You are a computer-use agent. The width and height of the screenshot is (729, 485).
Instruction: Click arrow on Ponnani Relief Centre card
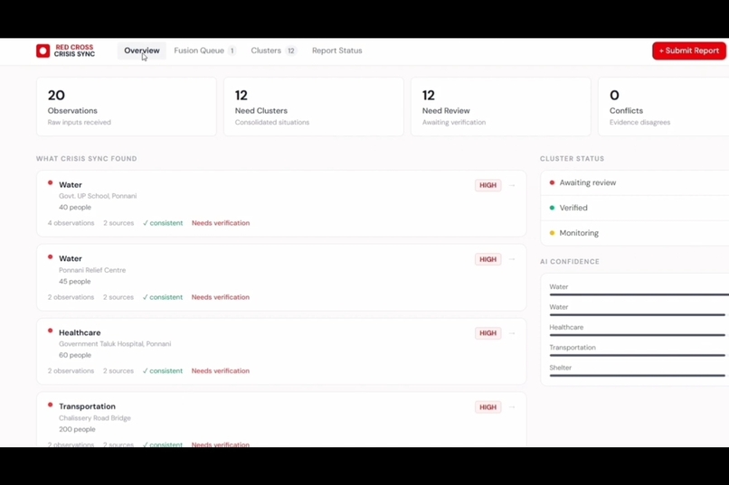click(x=512, y=259)
